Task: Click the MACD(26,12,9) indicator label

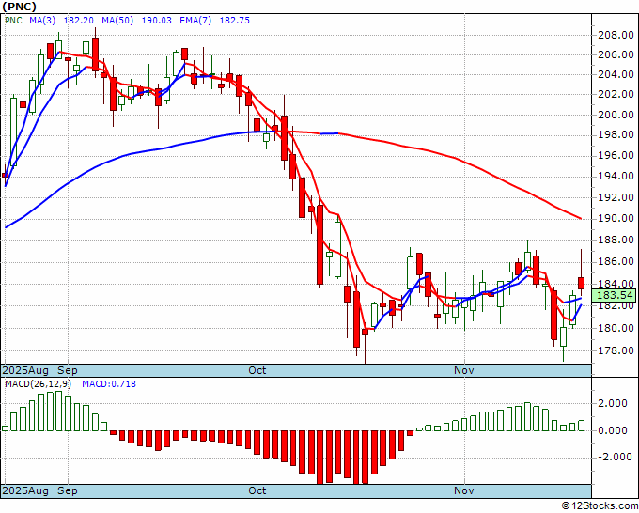Action: click(39, 384)
